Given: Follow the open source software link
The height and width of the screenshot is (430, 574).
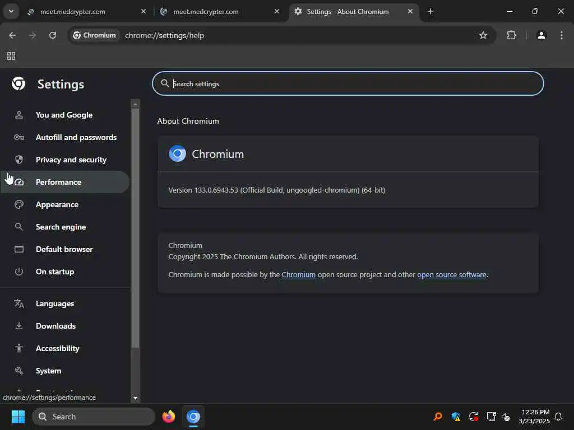Looking at the screenshot, I should (x=452, y=274).
